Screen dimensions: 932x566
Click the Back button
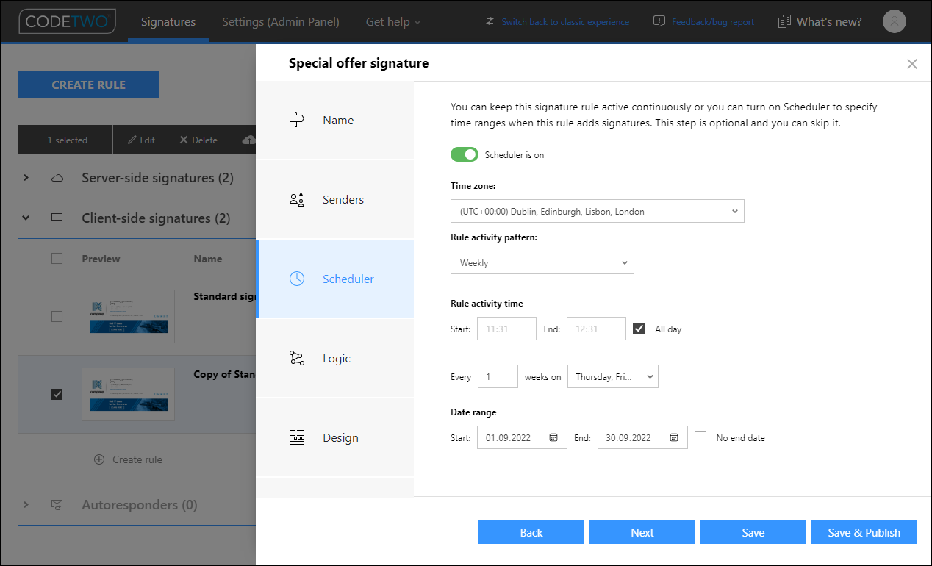click(531, 532)
